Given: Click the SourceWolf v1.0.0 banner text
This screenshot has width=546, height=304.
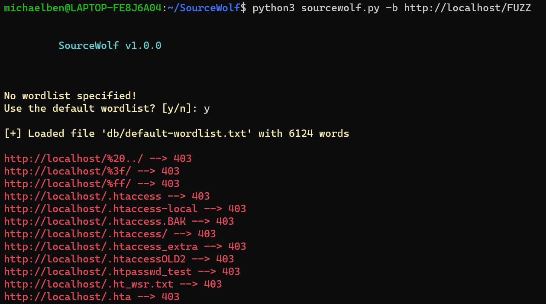Looking at the screenshot, I should [110, 45].
